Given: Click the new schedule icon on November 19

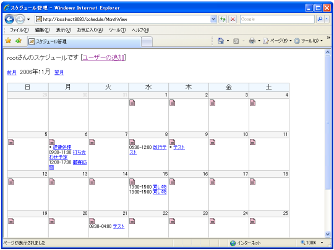Looking at the screenshot, I should (x=11, y=221).
